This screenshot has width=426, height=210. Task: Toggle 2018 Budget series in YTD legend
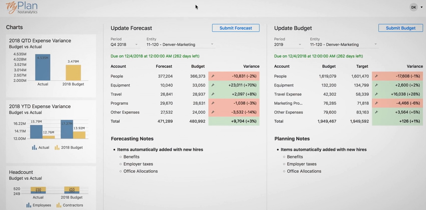click(69, 148)
